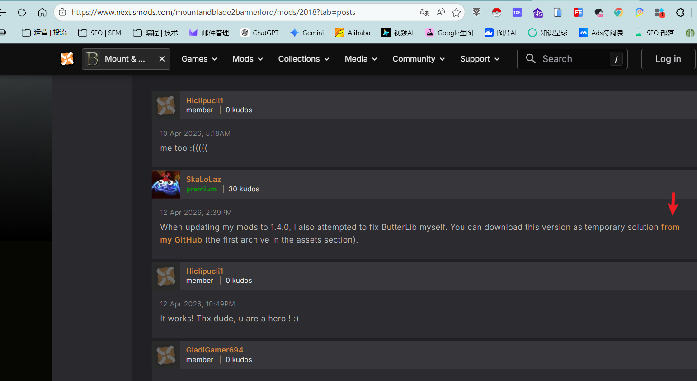Expand the Mods dropdown menu

pyautogui.click(x=247, y=59)
